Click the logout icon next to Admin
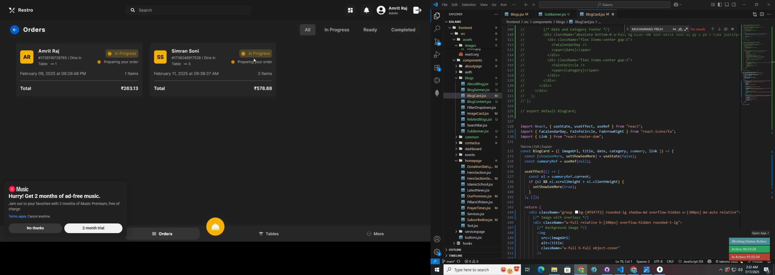 (417, 10)
